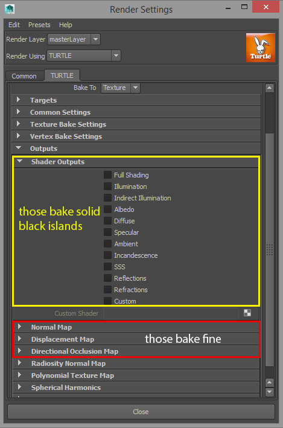Image resolution: width=283 pixels, height=428 pixels.
Task: Click the Custom Shader input field
Action: tap(171, 313)
